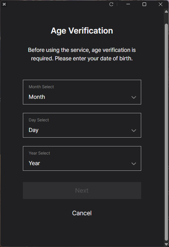Click the scrollbar down arrow
Screen dimensions: 169x247
[166, 244]
